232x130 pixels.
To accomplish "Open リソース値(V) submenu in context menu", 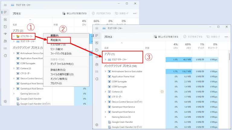I will 66,49.
